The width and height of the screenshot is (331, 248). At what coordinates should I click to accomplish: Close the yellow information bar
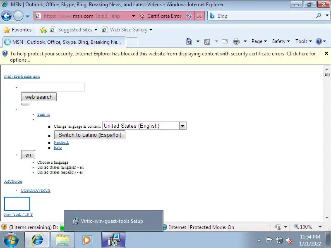pos(326,54)
